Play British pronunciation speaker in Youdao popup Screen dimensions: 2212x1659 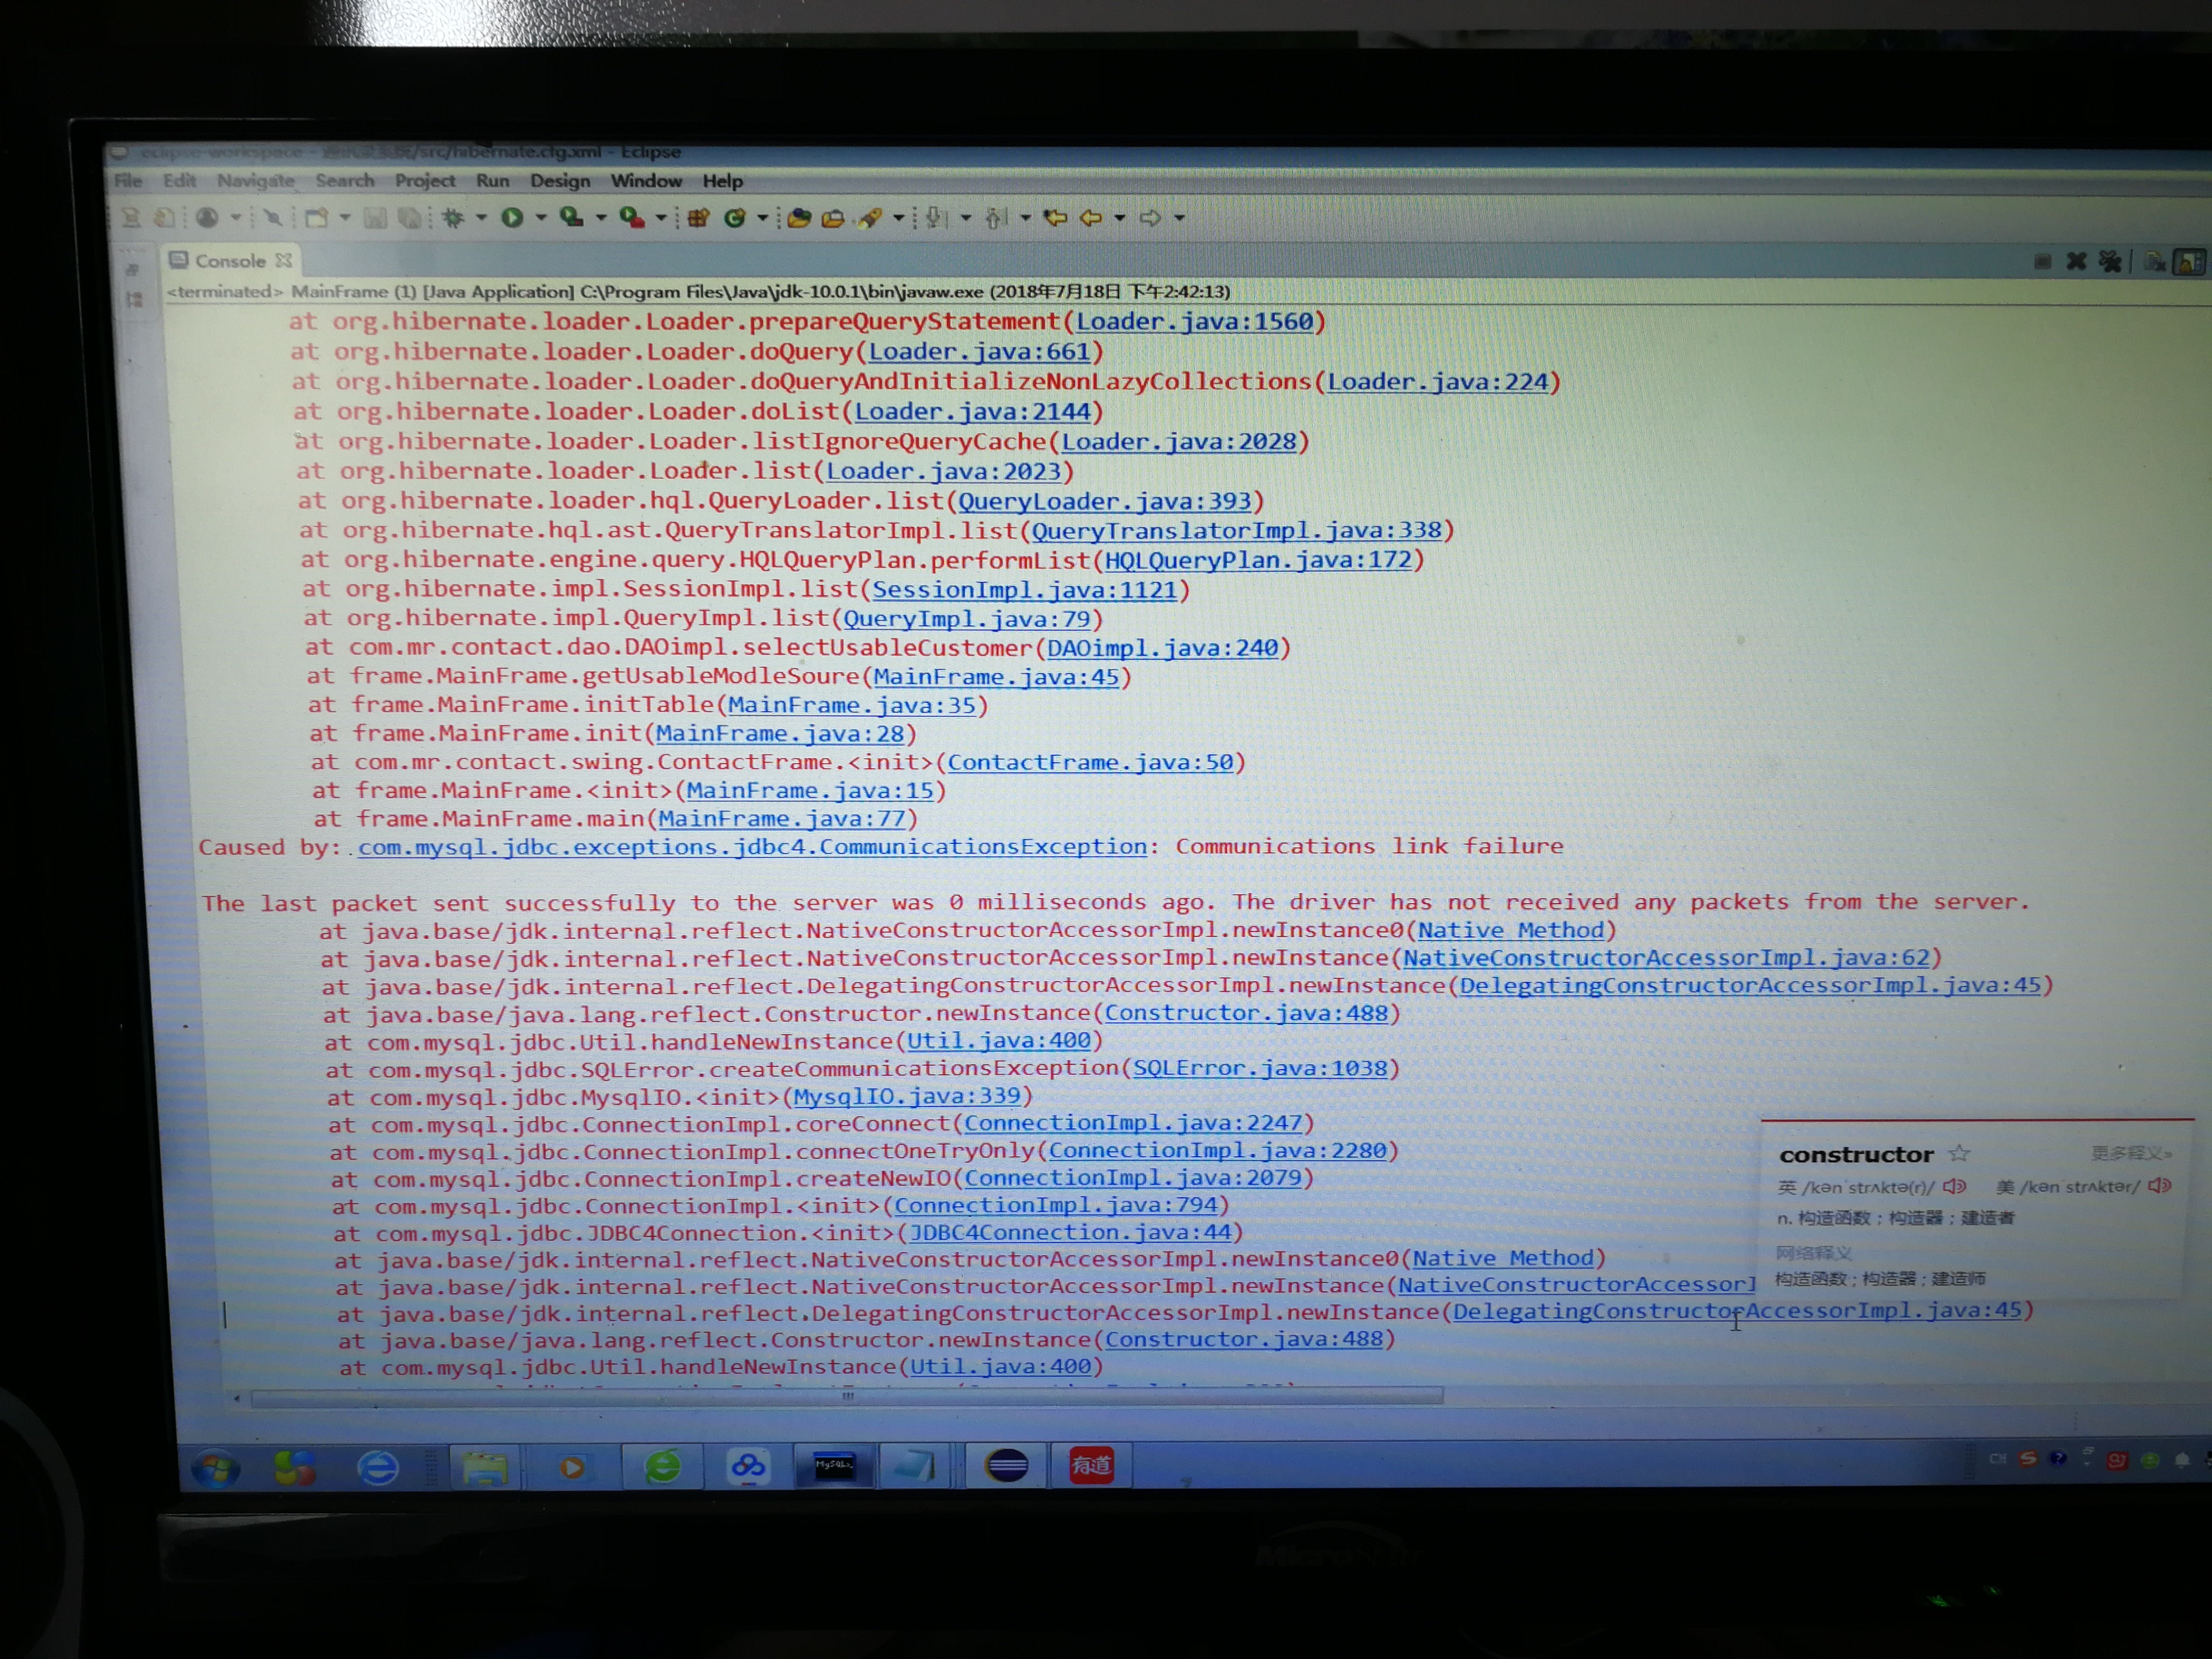[1955, 1187]
